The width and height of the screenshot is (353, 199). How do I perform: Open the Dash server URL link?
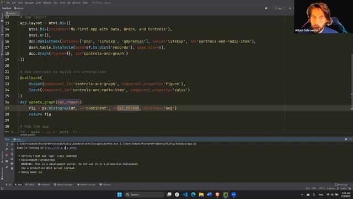coord(61,148)
